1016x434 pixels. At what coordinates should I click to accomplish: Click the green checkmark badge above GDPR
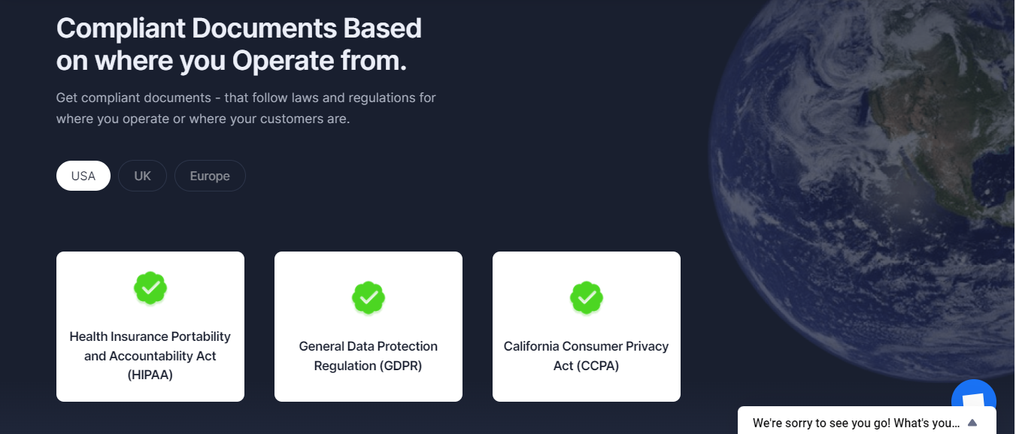tap(368, 297)
